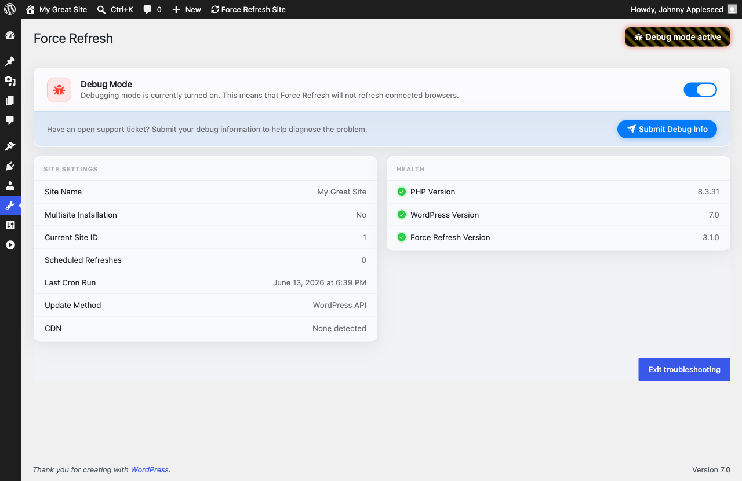Image resolution: width=742 pixels, height=481 pixels.
Task: Click the green check beside PHP Version
Action: [x=401, y=192]
